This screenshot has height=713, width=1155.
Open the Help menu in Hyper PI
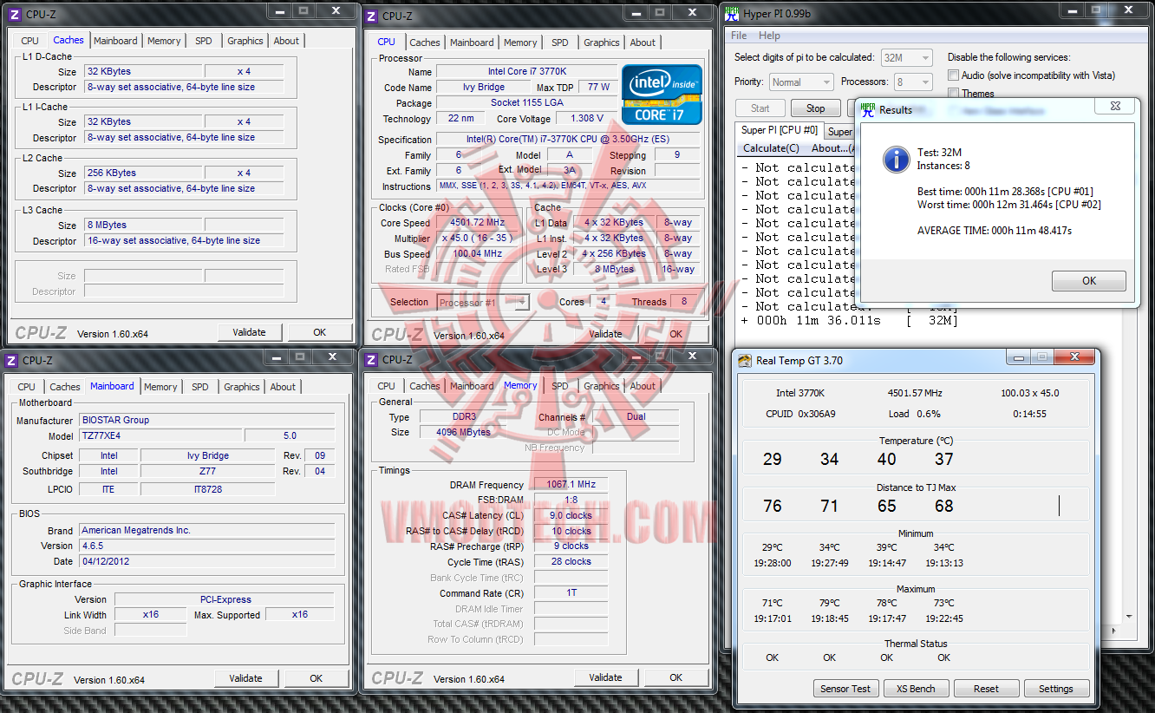pos(769,36)
